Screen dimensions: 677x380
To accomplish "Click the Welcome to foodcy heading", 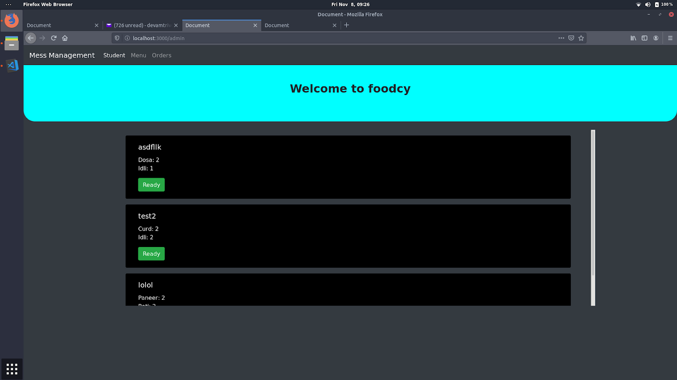I will 350,89.
